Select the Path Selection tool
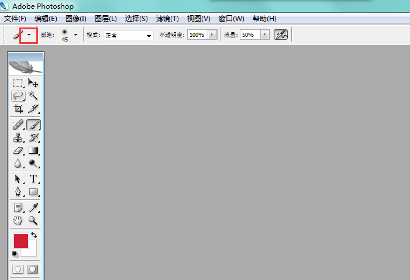Image resolution: width=410 pixels, height=280 pixels. 18,179
